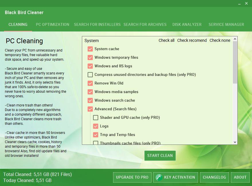The width and height of the screenshot is (252, 186).
Task: Open the About dialog
Action: coord(240,177)
